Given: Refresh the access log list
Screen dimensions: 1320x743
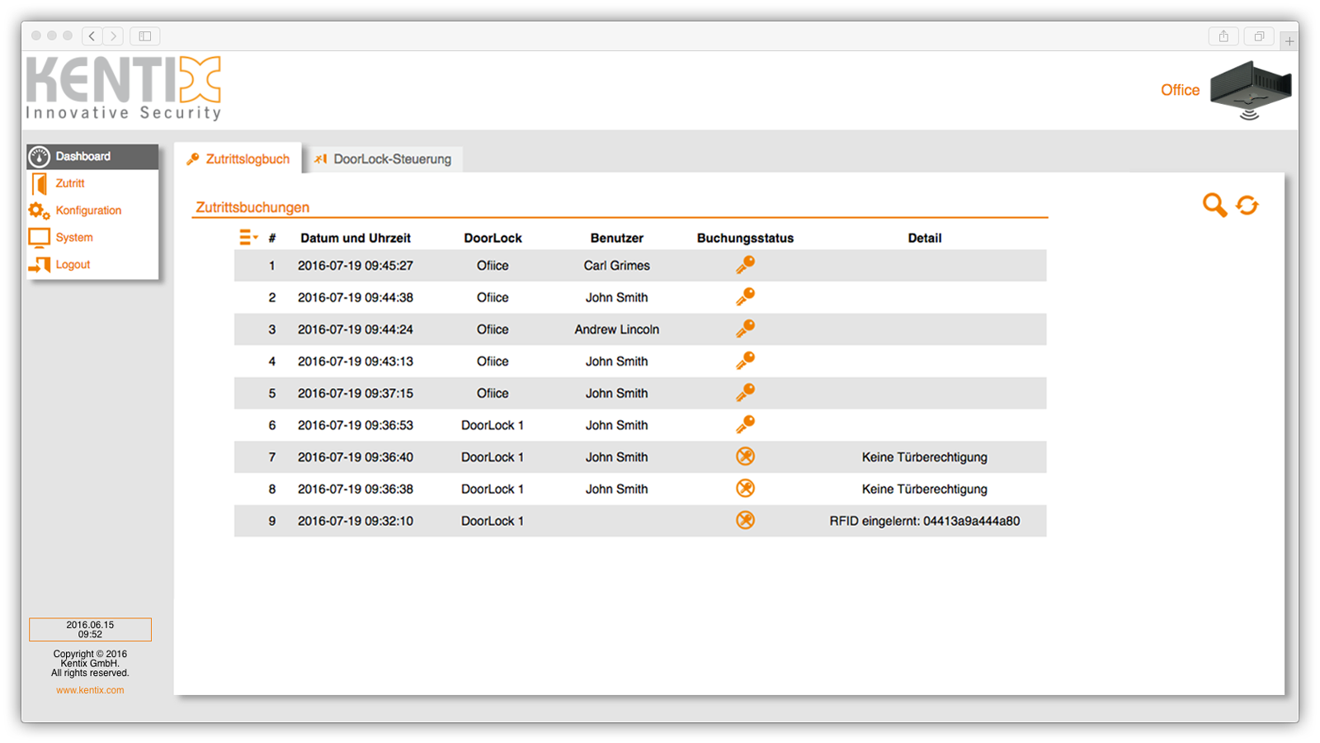Looking at the screenshot, I should 1247,205.
